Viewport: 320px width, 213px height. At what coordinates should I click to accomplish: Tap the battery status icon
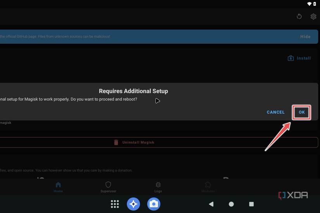315,4
